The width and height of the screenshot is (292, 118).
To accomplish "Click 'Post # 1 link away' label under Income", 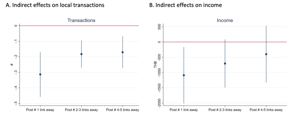I will (x=184, y=110).
